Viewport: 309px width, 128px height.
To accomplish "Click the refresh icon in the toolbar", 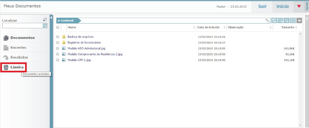I will pyautogui.click(x=274, y=21).
